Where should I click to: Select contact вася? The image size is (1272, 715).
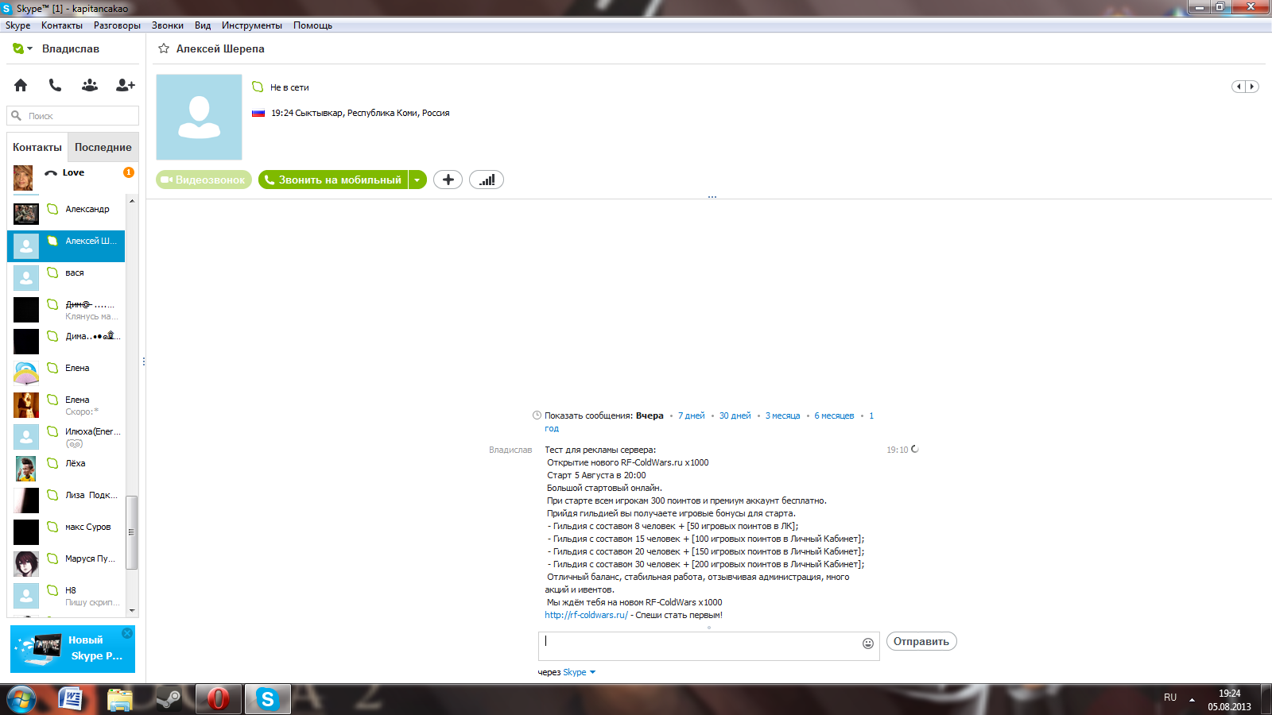click(x=66, y=277)
